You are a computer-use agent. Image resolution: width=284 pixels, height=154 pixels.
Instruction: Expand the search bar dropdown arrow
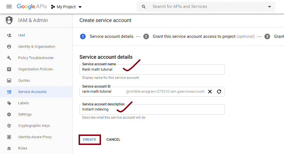[x=270, y=7]
